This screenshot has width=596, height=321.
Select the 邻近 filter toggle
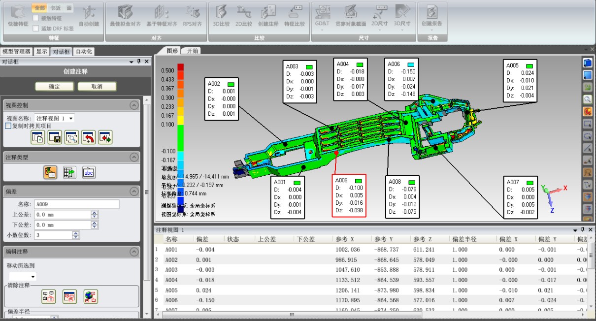click(x=55, y=8)
